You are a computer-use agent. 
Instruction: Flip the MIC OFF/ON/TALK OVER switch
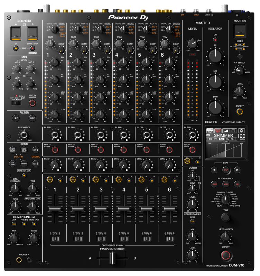click(x=16, y=103)
